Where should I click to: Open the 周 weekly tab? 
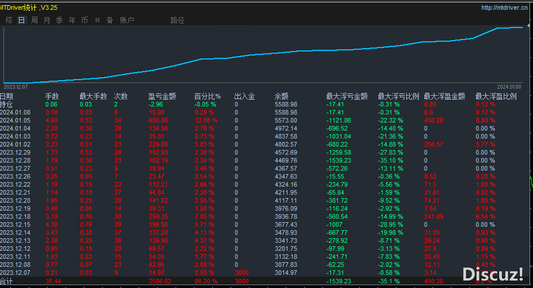[x=34, y=21]
